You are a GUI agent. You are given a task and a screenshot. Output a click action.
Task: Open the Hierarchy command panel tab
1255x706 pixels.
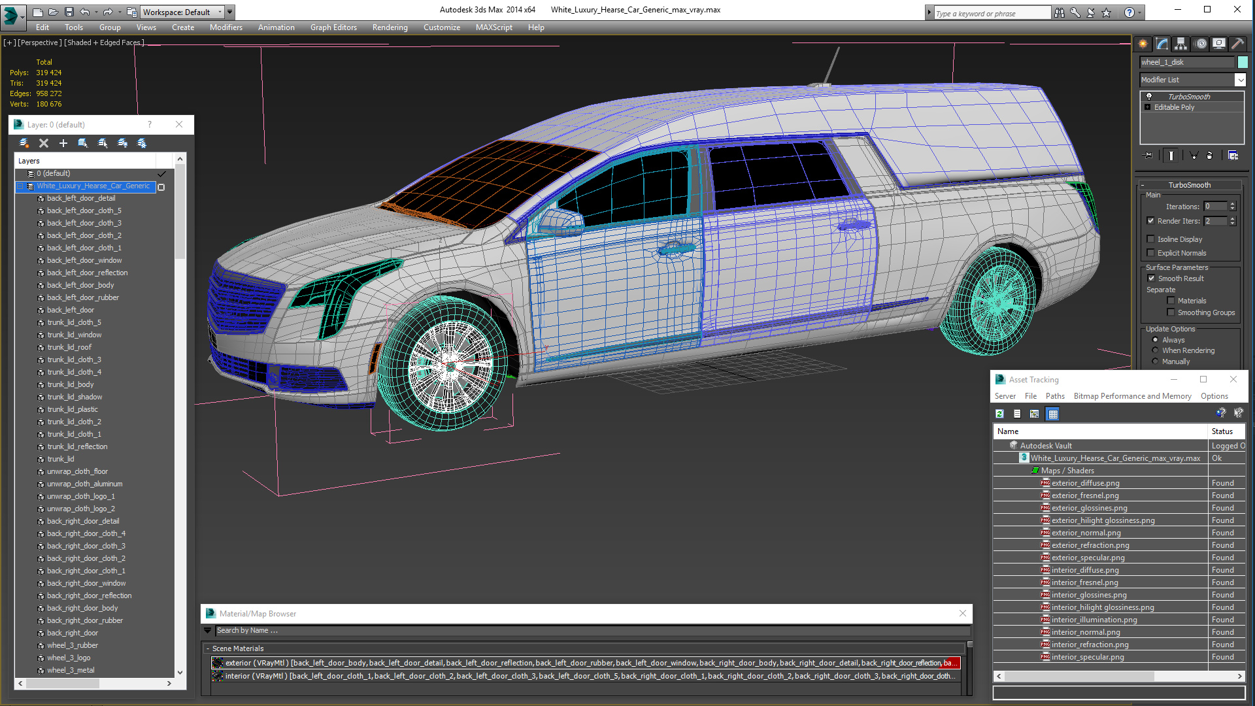coord(1180,44)
